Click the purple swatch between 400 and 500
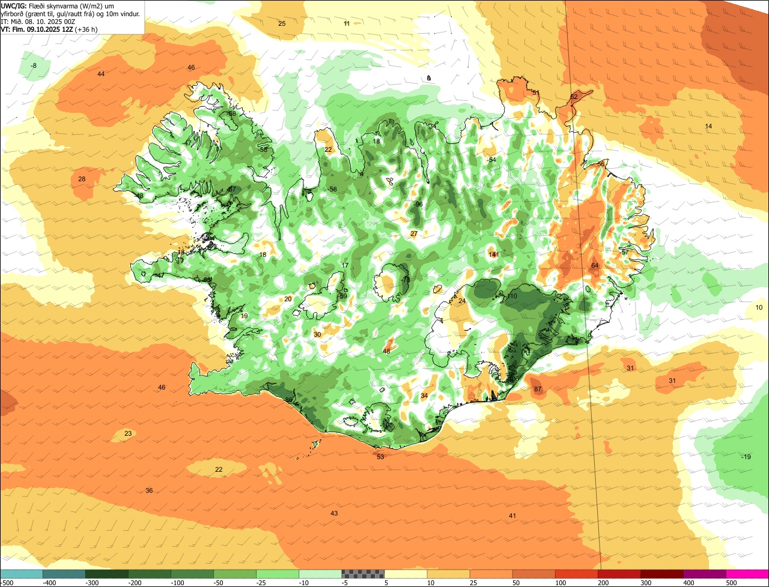This screenshot has width=769, height=587. coord(704,574)
